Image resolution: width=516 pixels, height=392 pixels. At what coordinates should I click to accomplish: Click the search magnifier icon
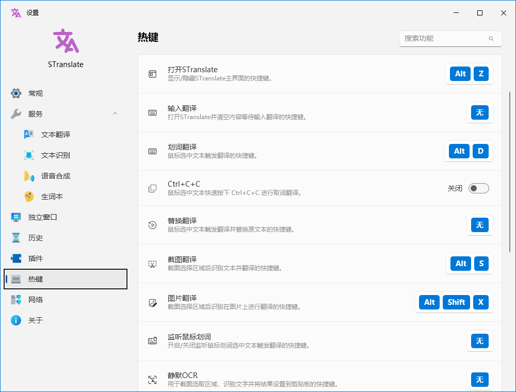click(x=491, y=39)
